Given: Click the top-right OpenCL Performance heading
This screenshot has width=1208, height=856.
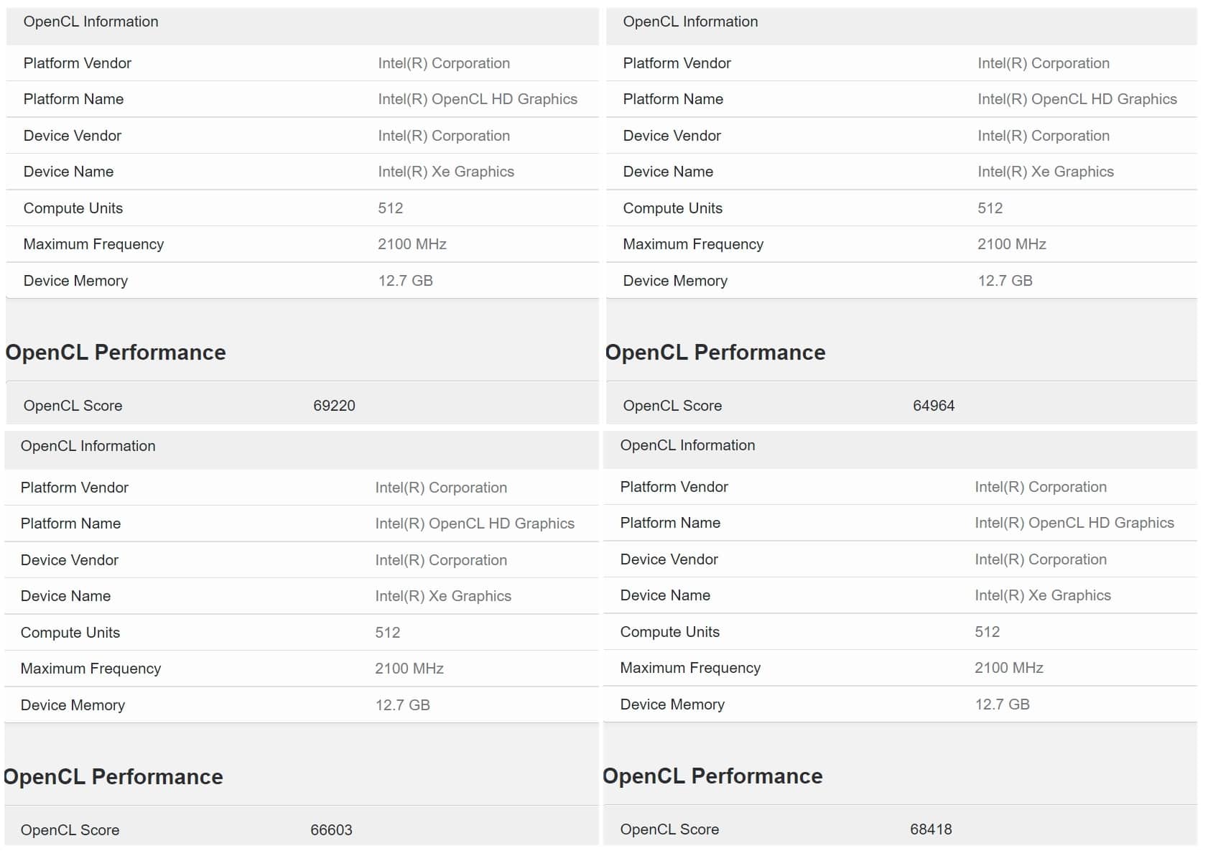Looking at the screenshot, I should pyautogui.click(x=715, y=353).
